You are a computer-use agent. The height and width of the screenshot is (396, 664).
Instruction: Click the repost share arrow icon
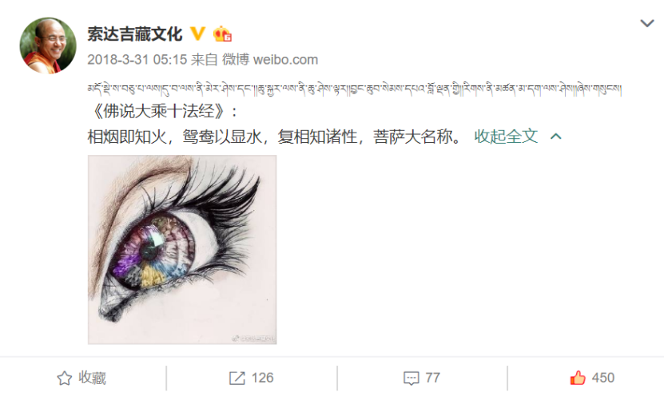237,378
